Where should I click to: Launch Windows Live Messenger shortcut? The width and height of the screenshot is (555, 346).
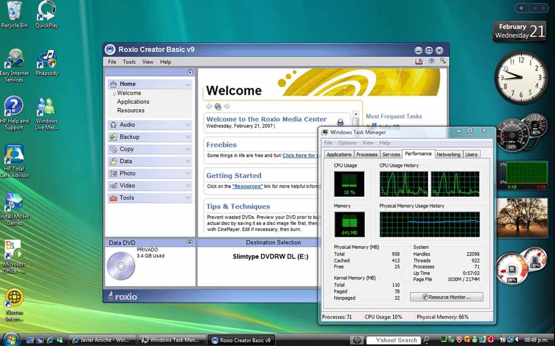47,114
